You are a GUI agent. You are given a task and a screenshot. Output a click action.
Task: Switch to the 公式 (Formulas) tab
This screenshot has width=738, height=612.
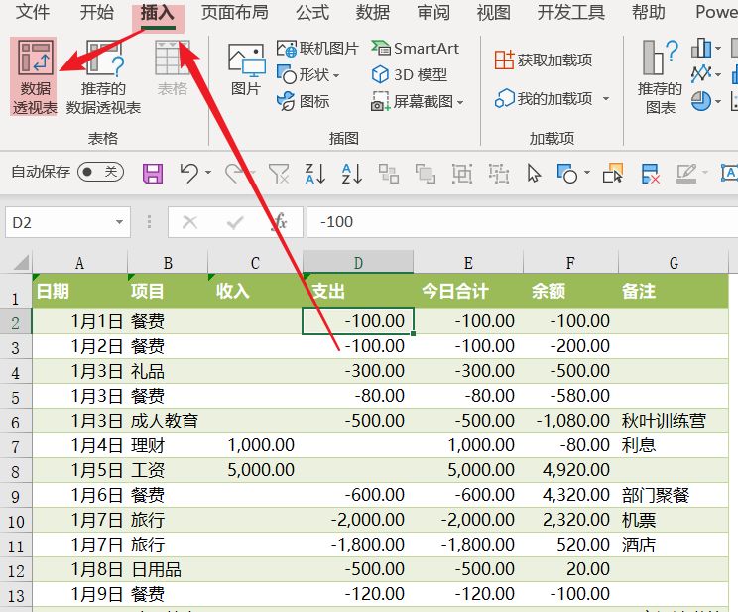[x=312, y=12]
